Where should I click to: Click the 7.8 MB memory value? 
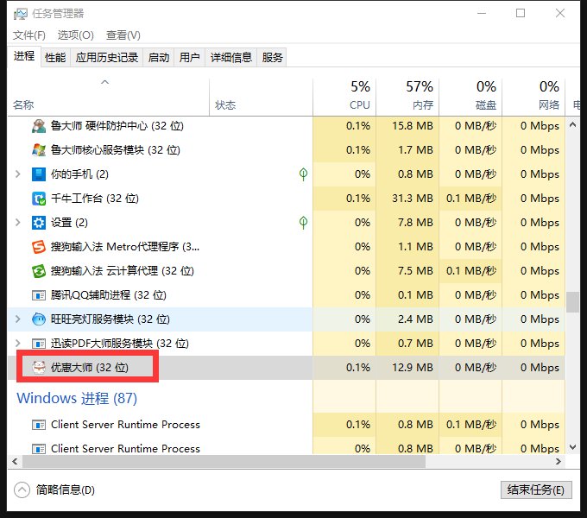(x=415, y=223)
